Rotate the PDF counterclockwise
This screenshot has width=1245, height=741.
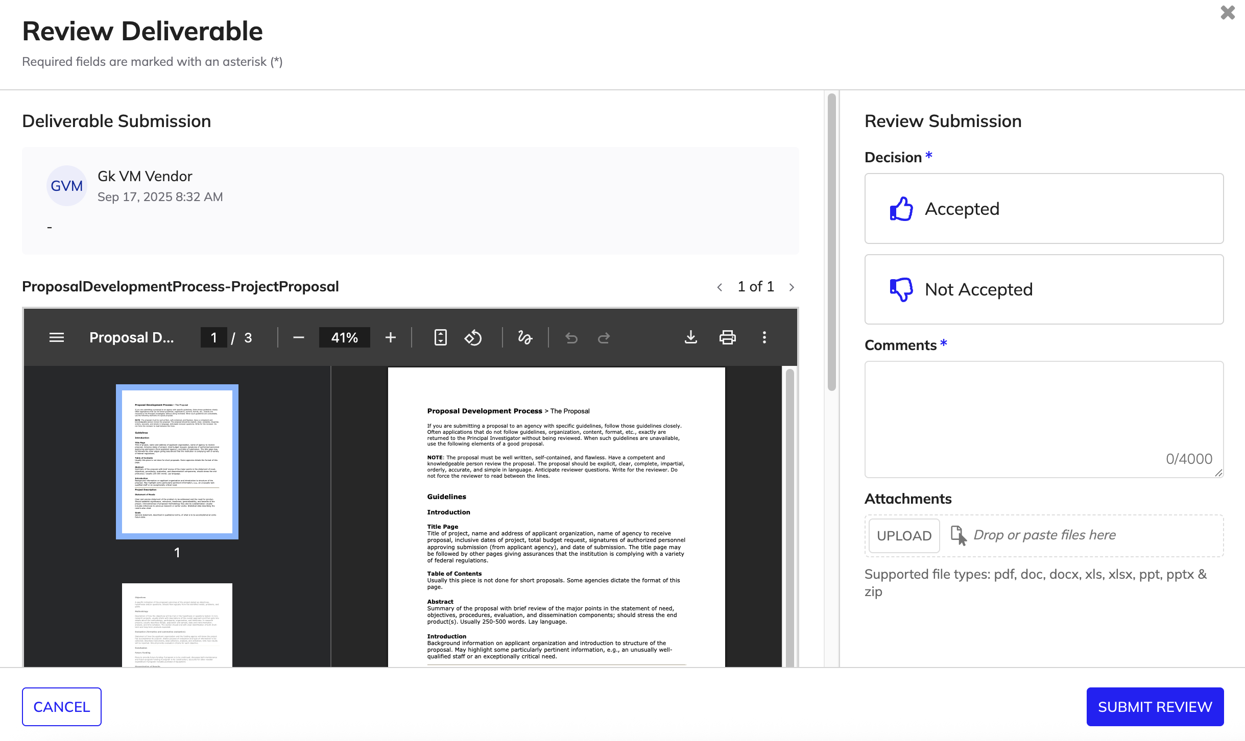point(473,337)
